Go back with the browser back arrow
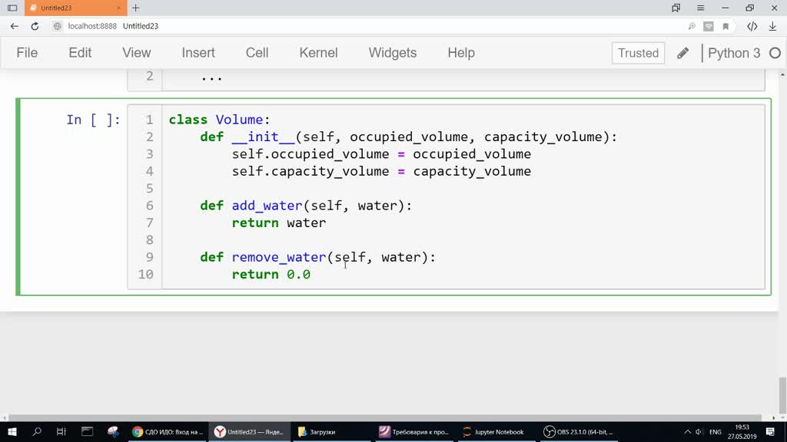 click(x=14, y=26)
